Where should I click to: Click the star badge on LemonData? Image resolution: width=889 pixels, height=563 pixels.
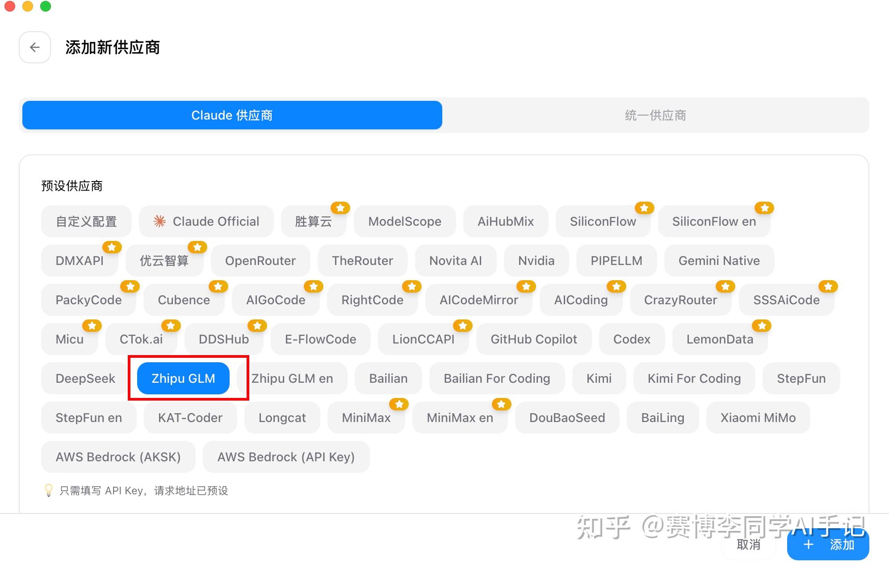762,326
